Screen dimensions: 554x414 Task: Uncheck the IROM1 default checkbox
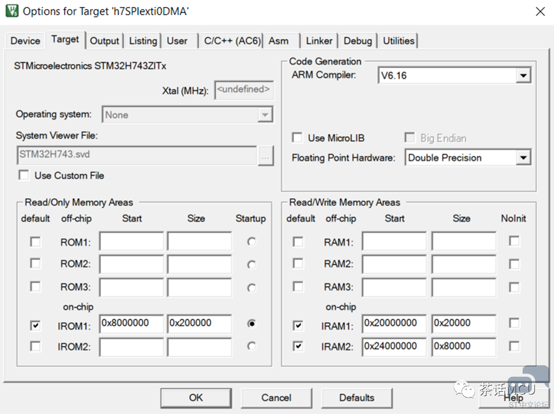point(35,325)
